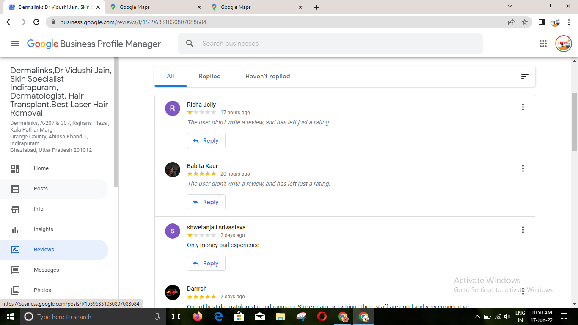Click the search magnifier icon
This screenshot has width=578, height=325.
click(x=190, y=44)
